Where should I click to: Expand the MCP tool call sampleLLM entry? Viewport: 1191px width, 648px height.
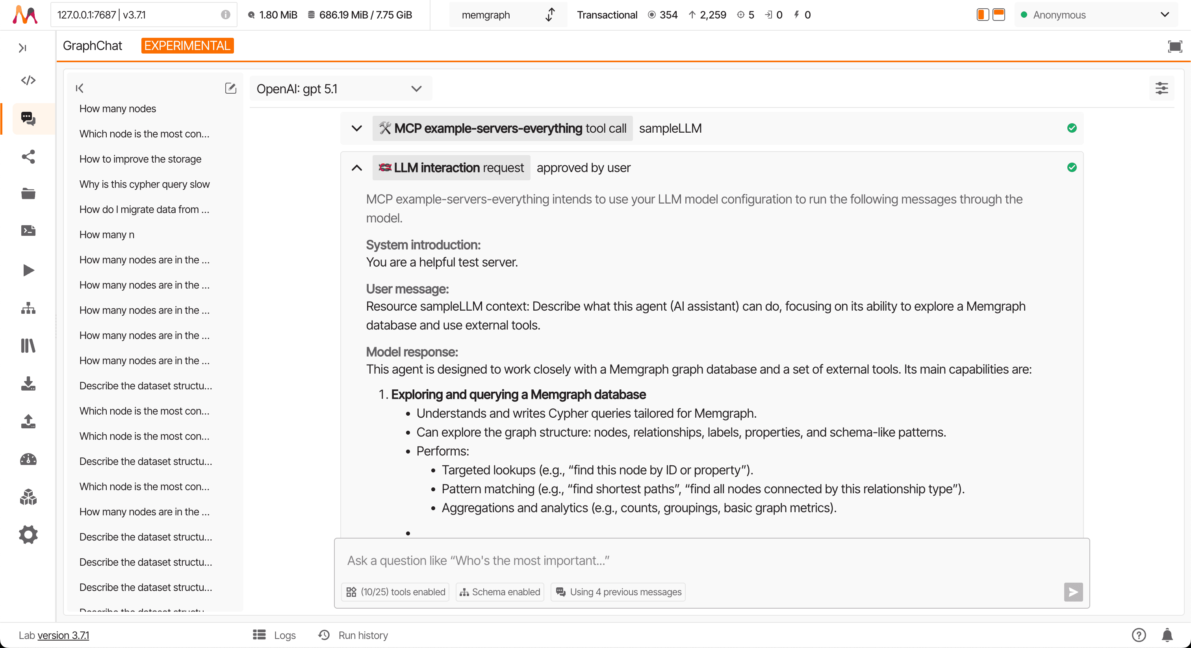356,128
